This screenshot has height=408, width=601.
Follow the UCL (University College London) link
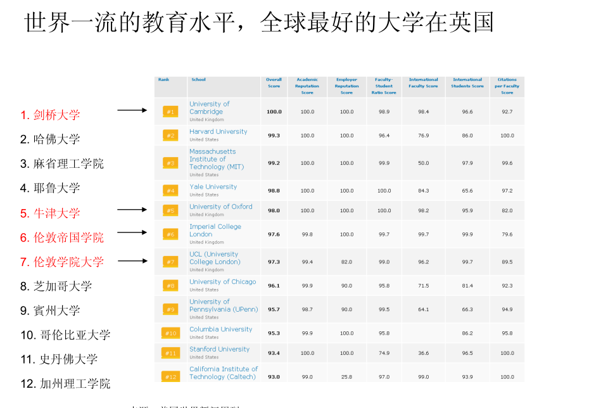pyautogui.click(x=215, y=258)
